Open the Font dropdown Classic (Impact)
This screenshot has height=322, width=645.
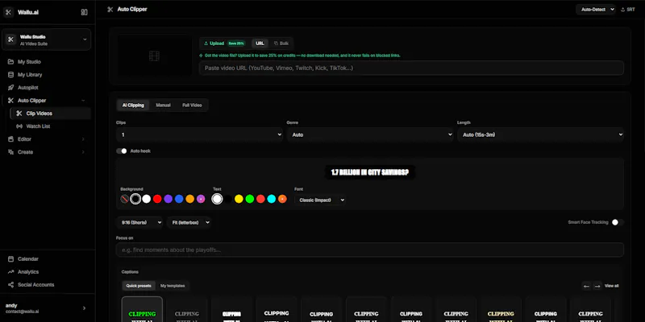320,200
